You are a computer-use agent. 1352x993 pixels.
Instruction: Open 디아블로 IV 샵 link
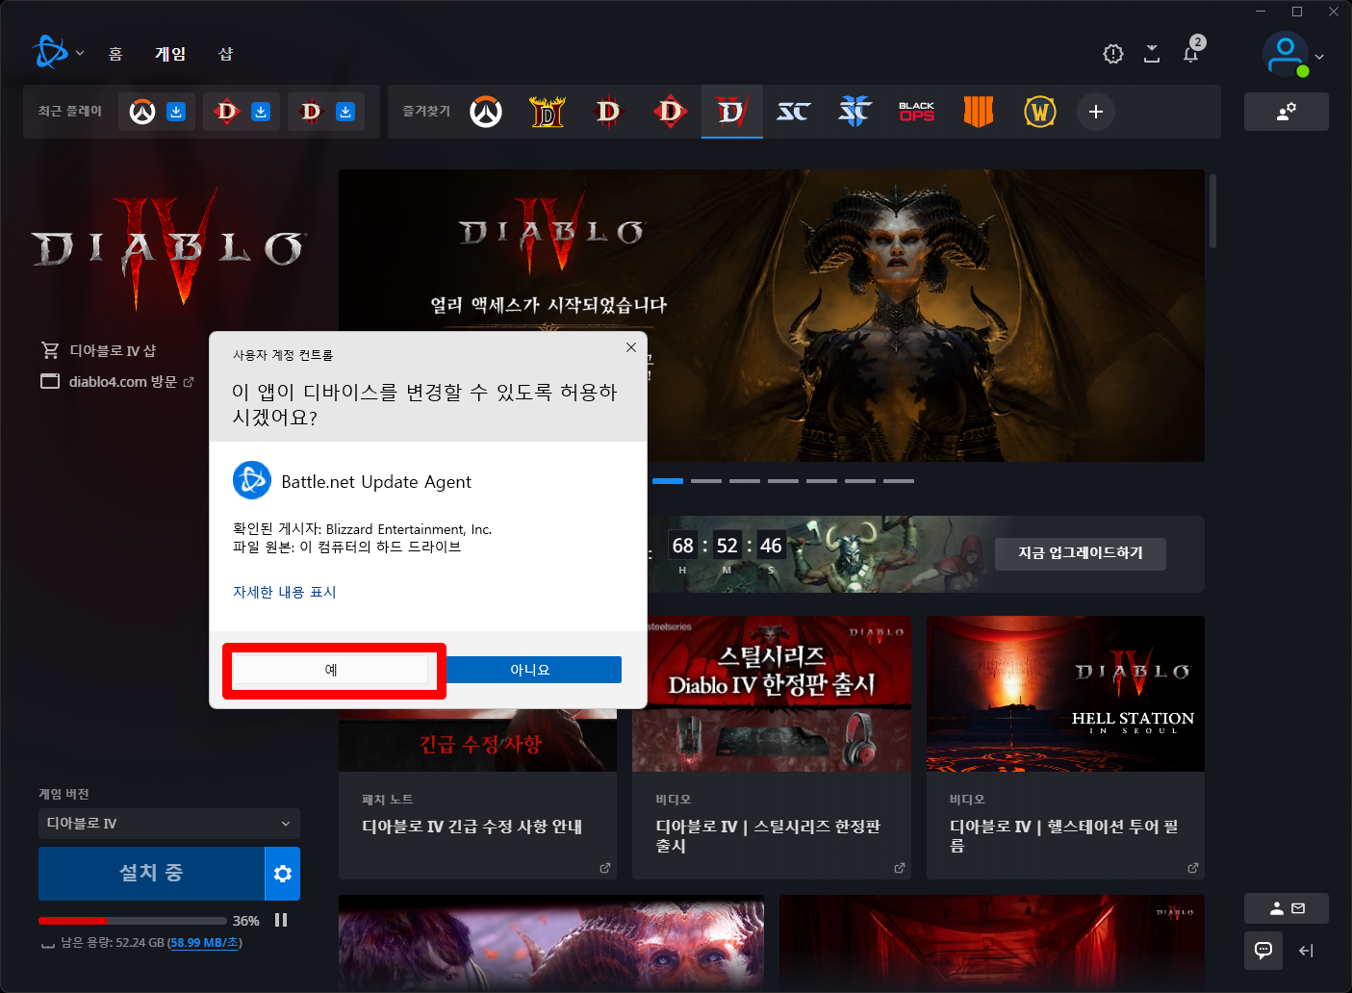pos(98,350)
